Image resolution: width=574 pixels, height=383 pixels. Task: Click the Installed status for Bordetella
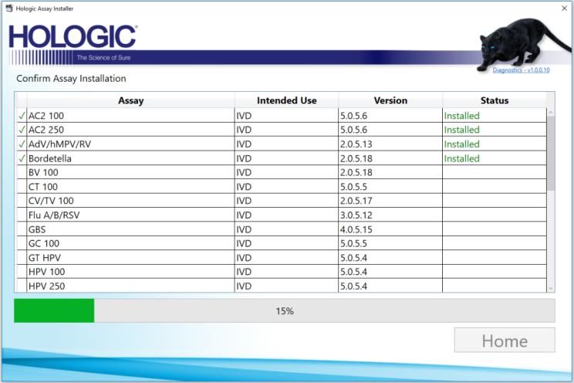coord(461,158)
